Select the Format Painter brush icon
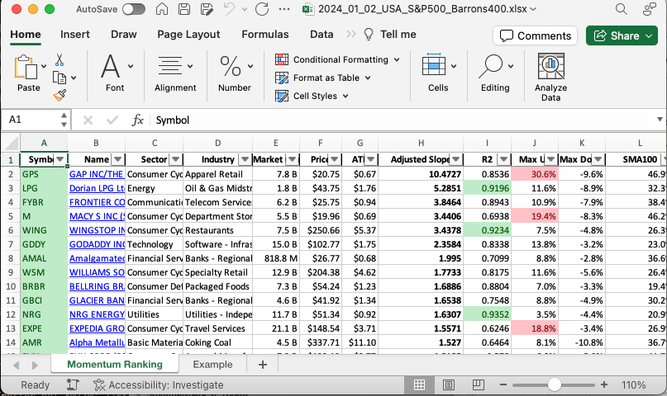Screen dimensions: 667x396 [60, 95]
